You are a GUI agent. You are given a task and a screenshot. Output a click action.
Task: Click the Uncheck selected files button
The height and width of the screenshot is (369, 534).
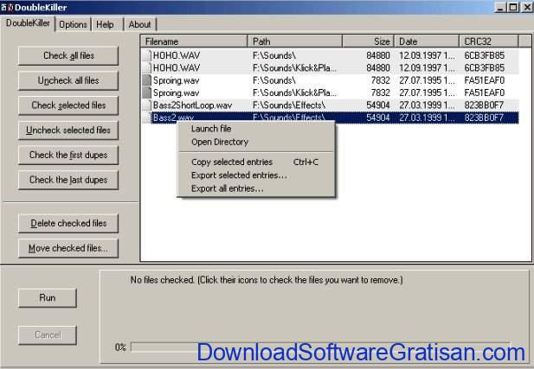(x=68, y=130)
